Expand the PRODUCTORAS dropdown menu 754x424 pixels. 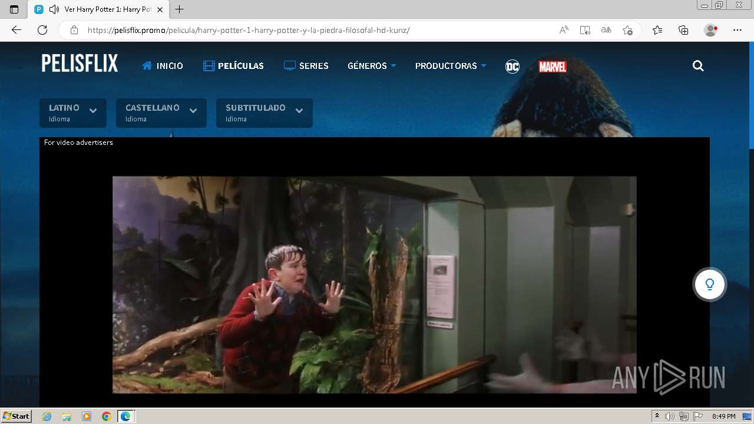[451, 66]
